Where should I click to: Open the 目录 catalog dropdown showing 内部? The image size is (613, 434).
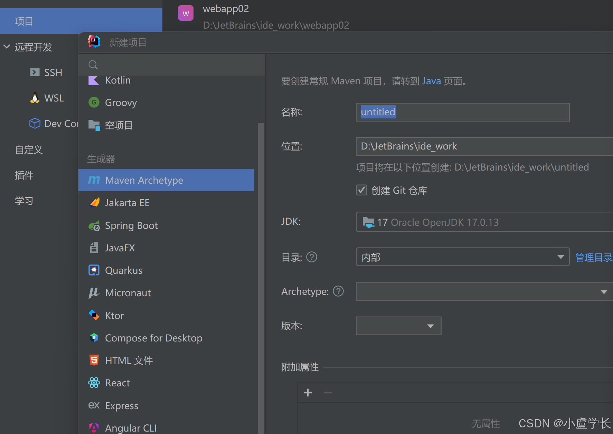click(462, 257)
